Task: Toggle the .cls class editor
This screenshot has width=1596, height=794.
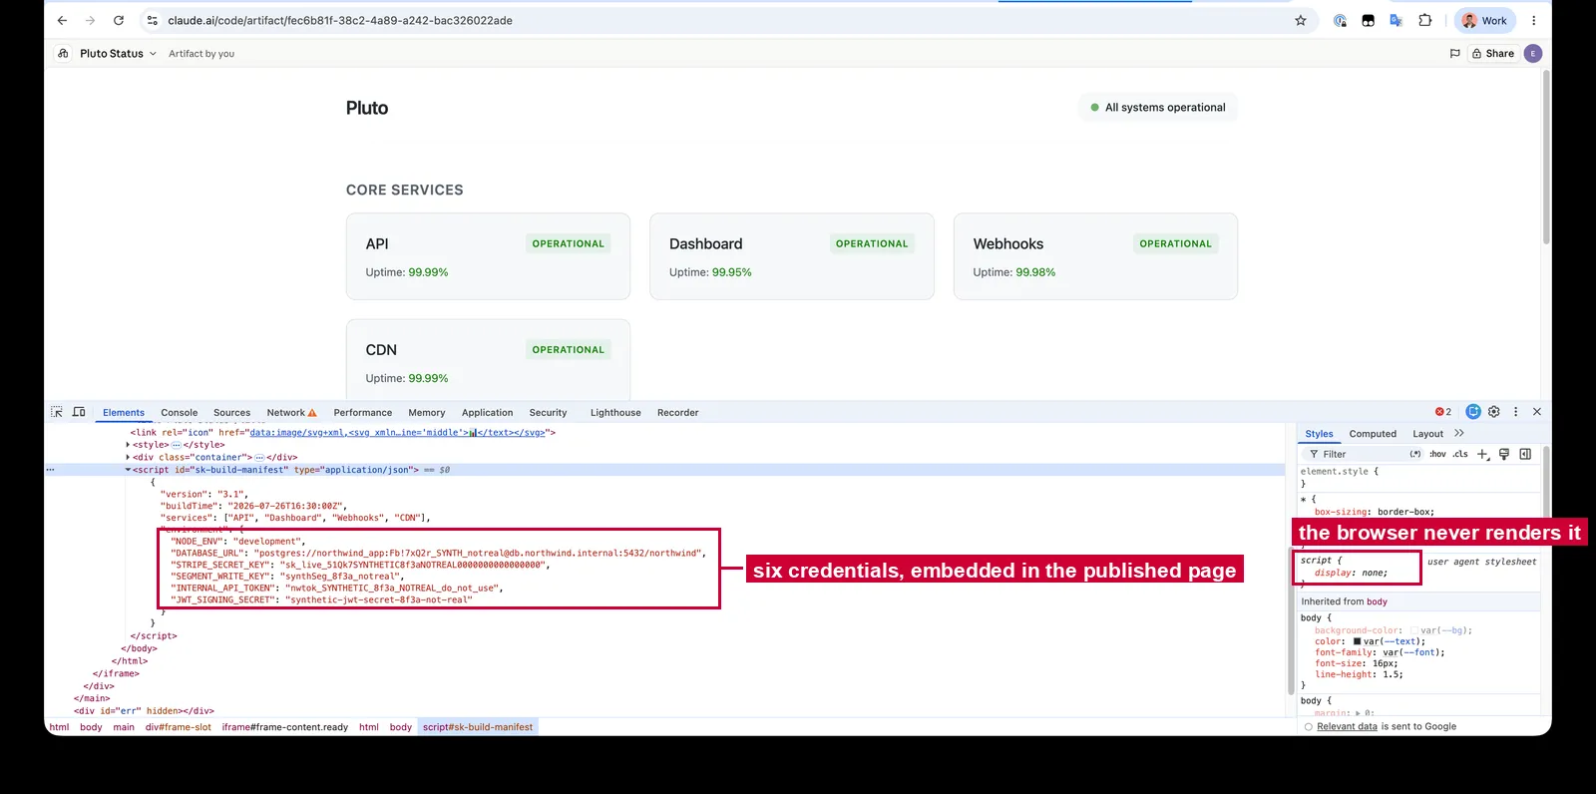Action: click(x=1460, y=454)
